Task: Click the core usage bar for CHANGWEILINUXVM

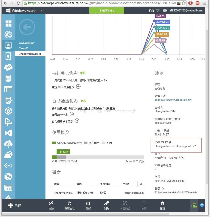Action: click(98, 157)
